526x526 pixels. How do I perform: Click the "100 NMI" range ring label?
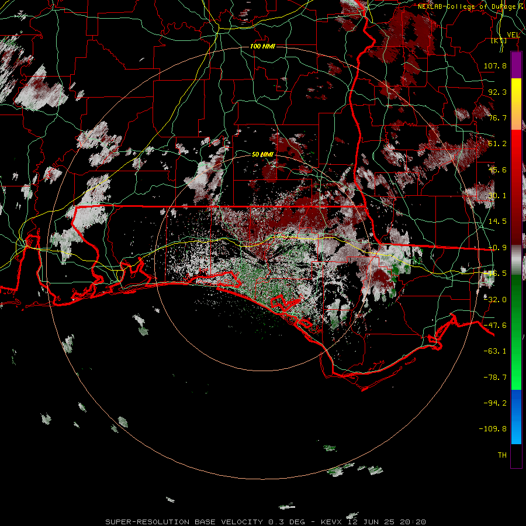click(262, 46)
